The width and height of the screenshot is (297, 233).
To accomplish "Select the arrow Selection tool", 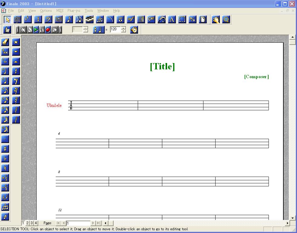I will [7, 19].
